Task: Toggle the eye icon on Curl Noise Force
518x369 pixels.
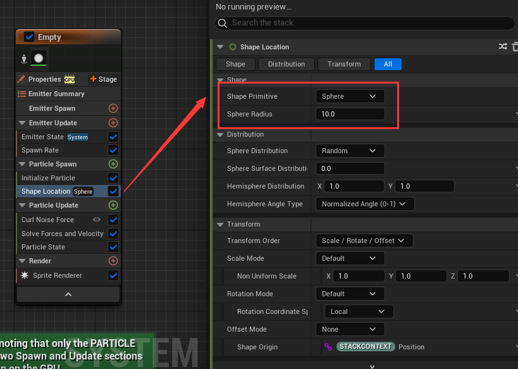Action: click(97, 220)
